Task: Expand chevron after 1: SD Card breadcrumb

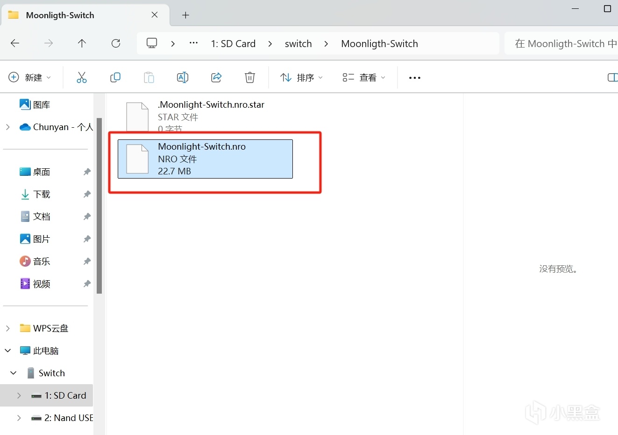Action: tap(270, 43)
